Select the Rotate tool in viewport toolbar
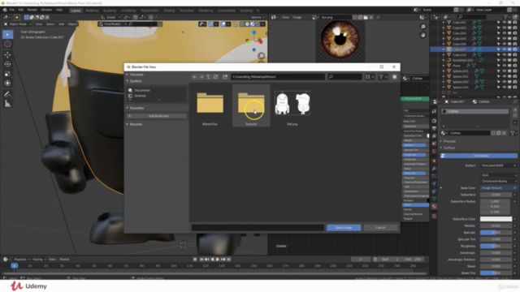Viewport: 520px width, 292px height. point(7,64)
